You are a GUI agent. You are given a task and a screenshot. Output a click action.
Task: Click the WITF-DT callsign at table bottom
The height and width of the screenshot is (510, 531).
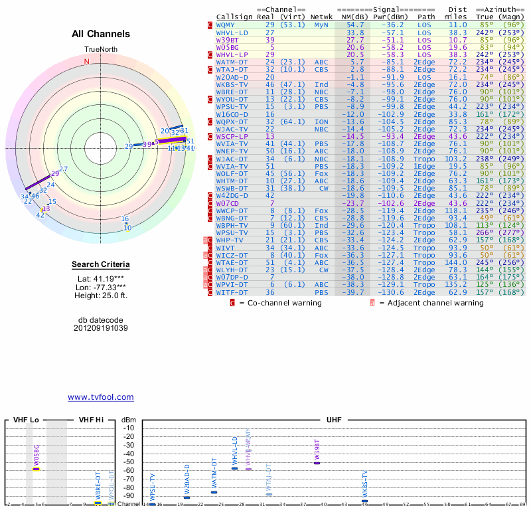[x=232, y=292]
